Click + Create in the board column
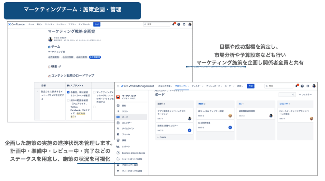 point(162,137)
